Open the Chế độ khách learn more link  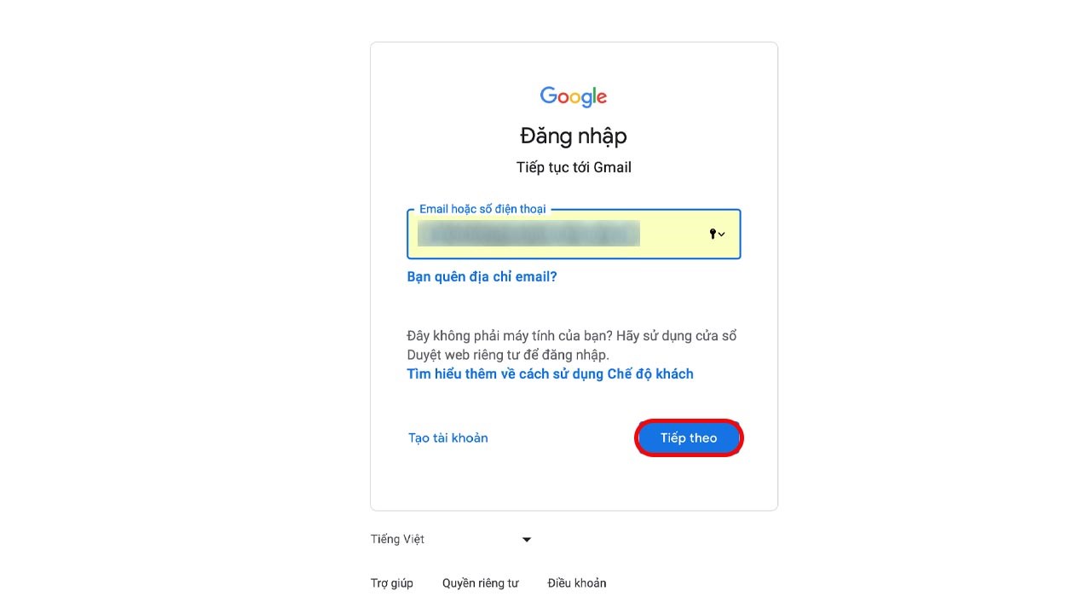550,374
